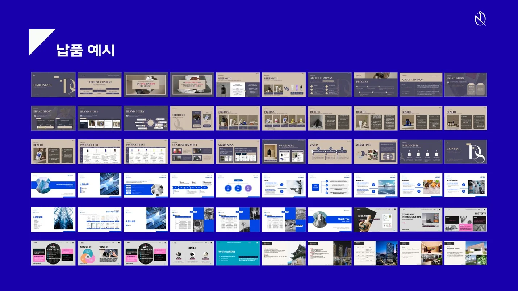518x291 pixels.
Task: Select the VISION slide with the arrow timeline
Action: point(329,152)
